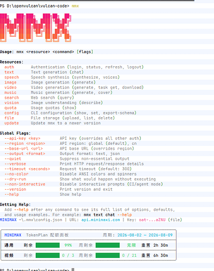The image size is (214, 271).
Task: Click the '--api-key <key>' flag
Action: point(22,138)
